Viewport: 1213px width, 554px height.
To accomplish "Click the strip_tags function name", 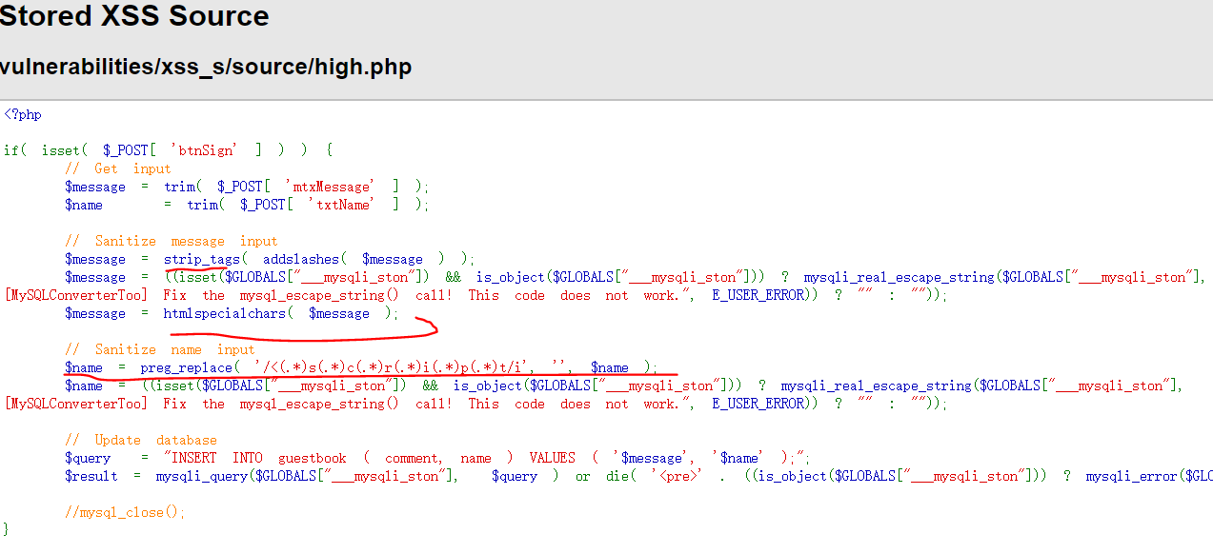I will point(202,259).
